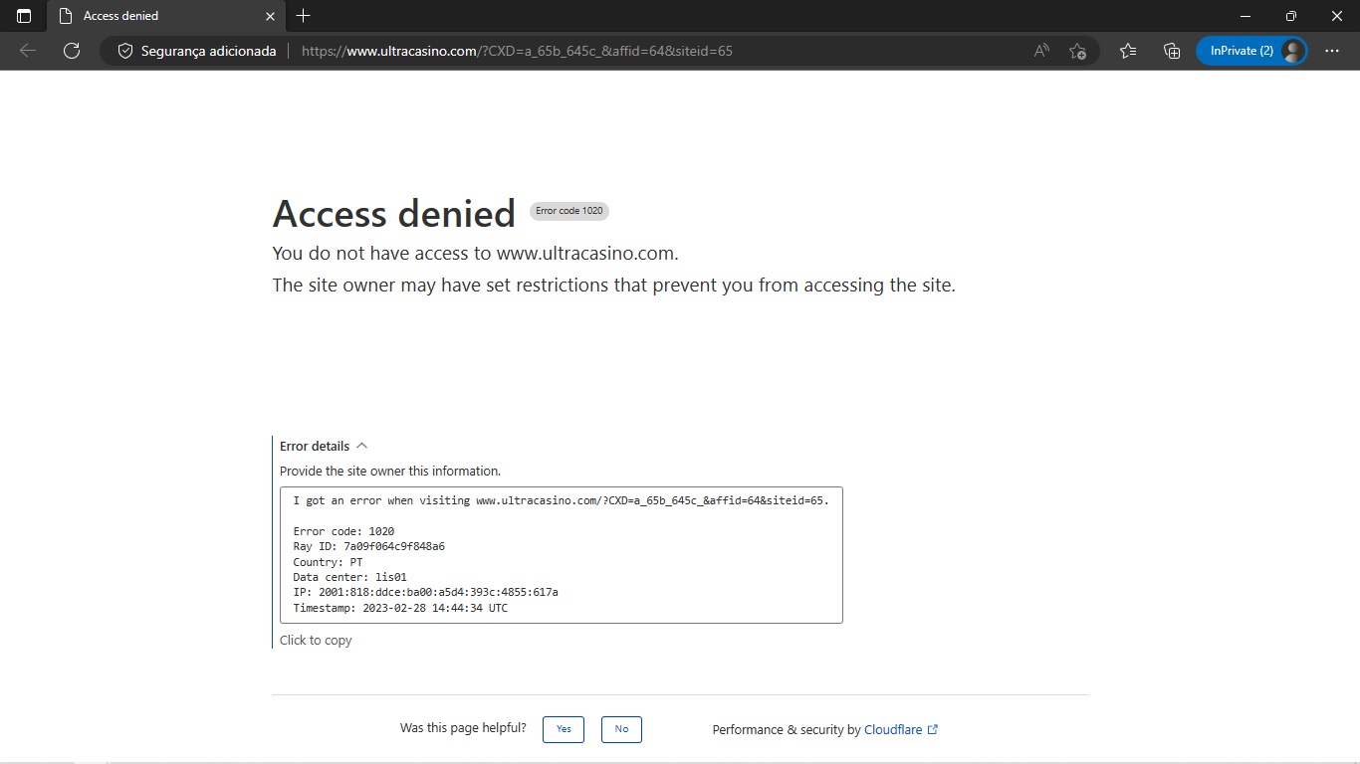Open a new tab with plus button
This screenshot has height=764, width=1360.
click(304, 16)
